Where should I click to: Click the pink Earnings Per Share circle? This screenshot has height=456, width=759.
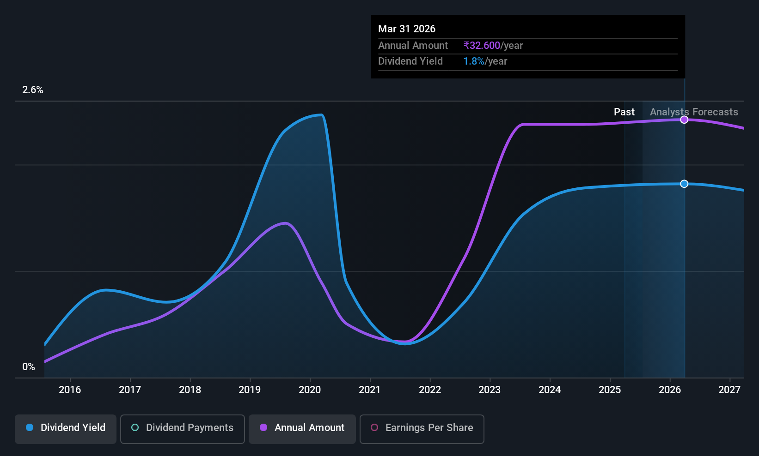point(374,427)
